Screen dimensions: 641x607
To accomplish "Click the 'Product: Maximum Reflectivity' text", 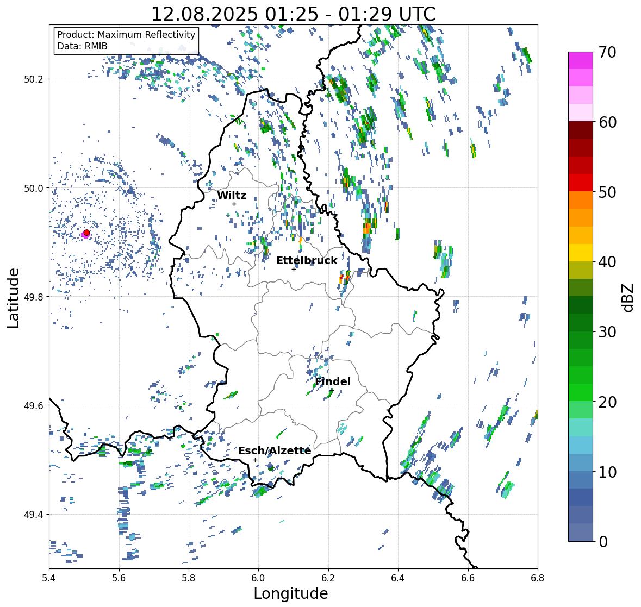I will pyautogui.click(x=126, y=35).
